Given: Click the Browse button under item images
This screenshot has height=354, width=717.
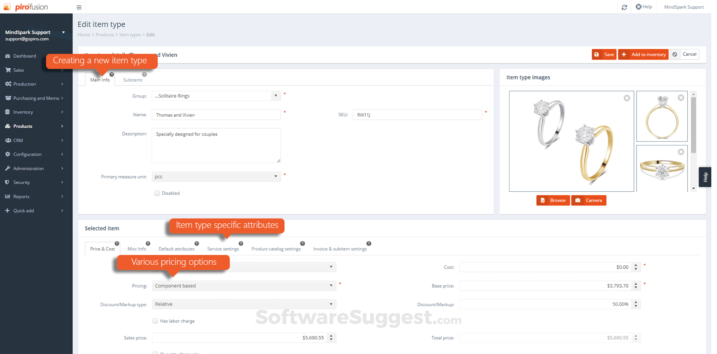Looking at the screenshot, I should tap(553, 200).
